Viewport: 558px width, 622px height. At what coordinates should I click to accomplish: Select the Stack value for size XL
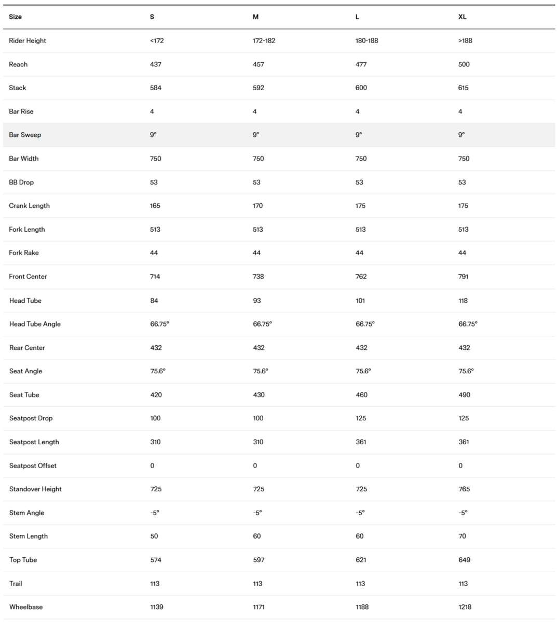[x=463, y=88]
